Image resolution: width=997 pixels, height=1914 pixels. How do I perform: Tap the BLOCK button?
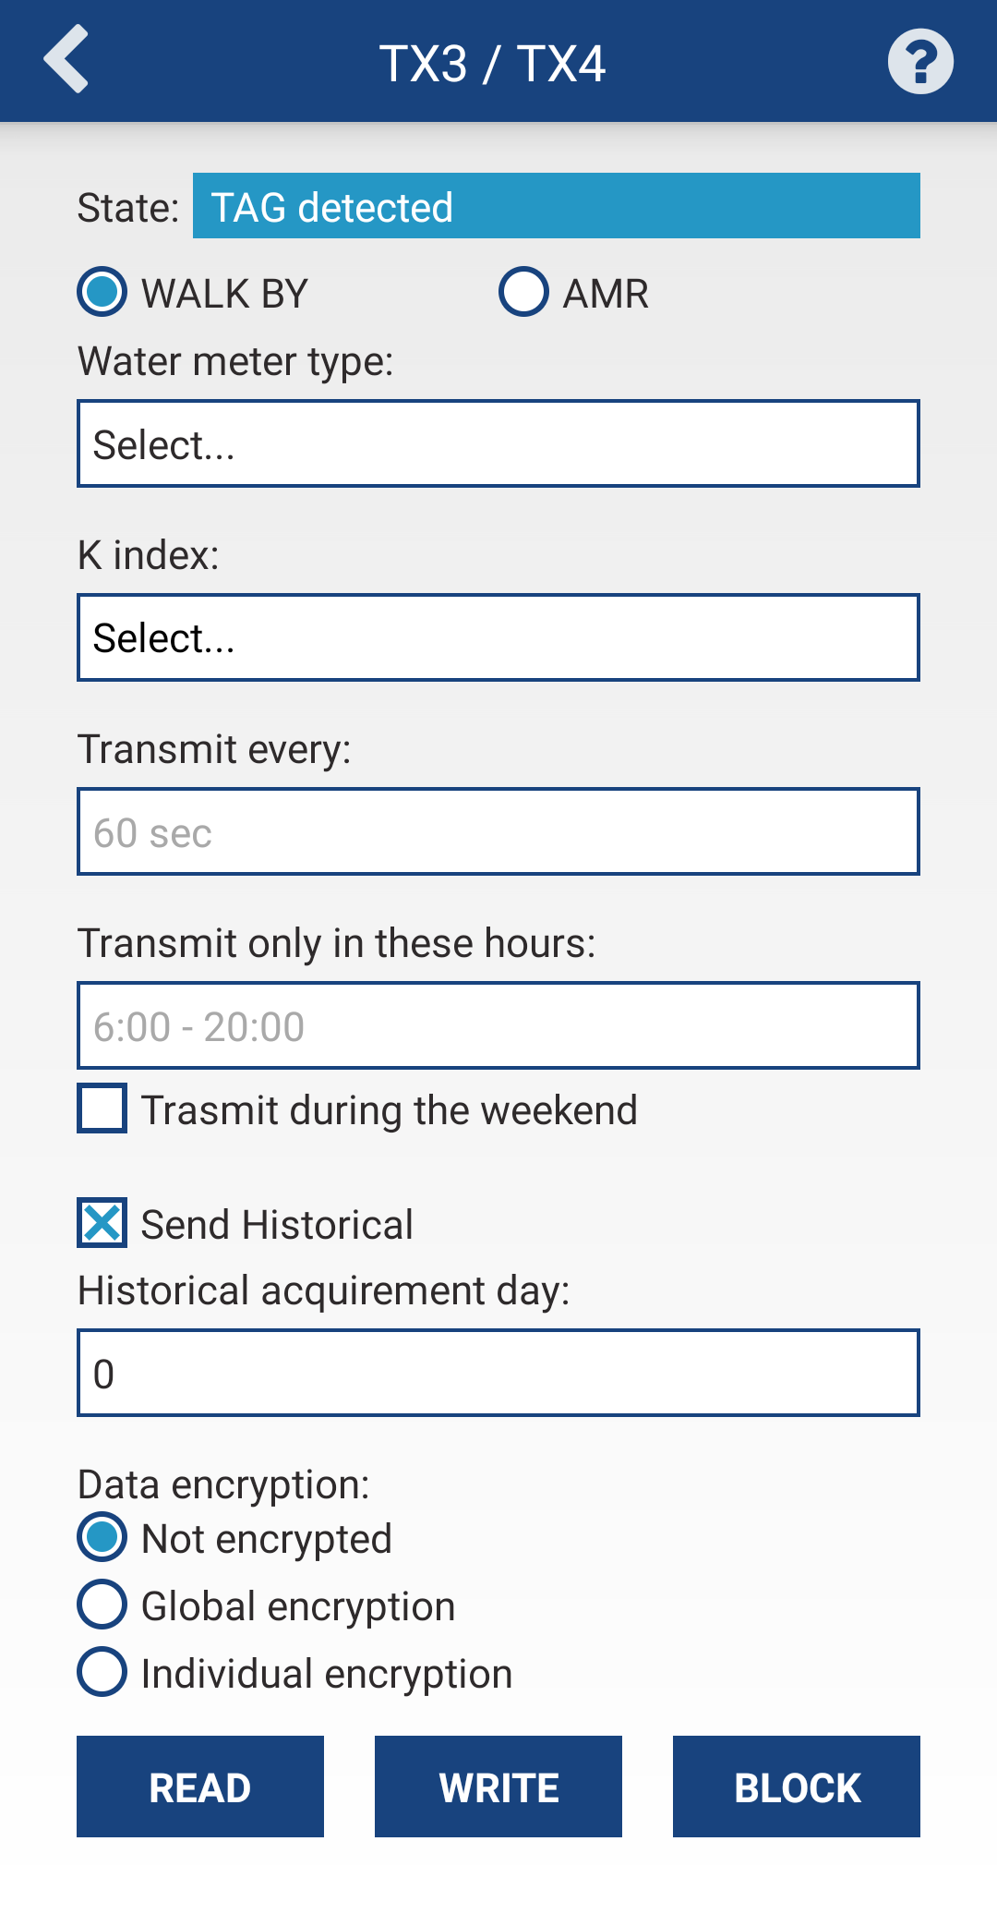tap(796, 1787)
